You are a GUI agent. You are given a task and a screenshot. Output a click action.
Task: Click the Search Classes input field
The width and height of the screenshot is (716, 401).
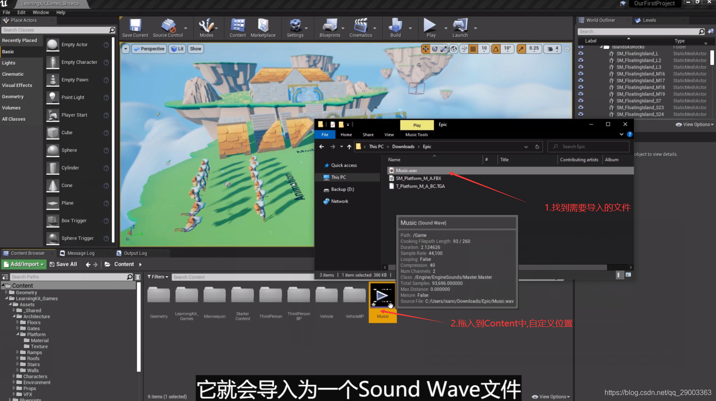tap(55, 30)
